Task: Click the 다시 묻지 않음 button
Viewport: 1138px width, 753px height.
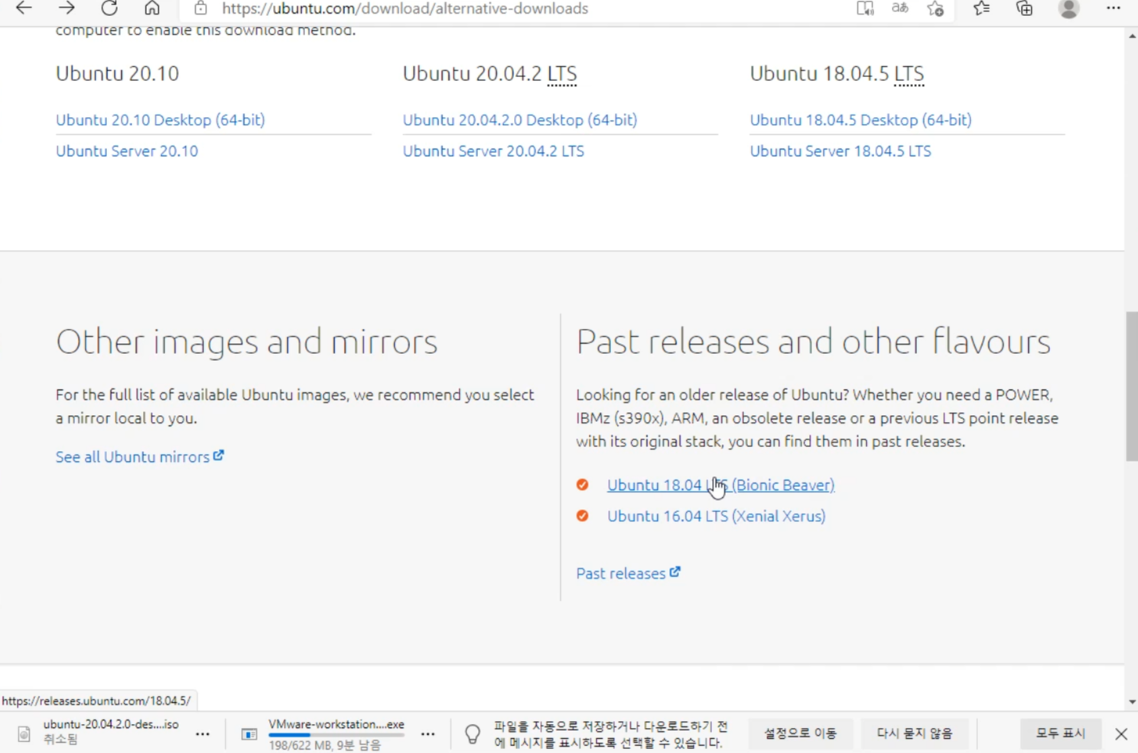Action: (x=915, y=733)
